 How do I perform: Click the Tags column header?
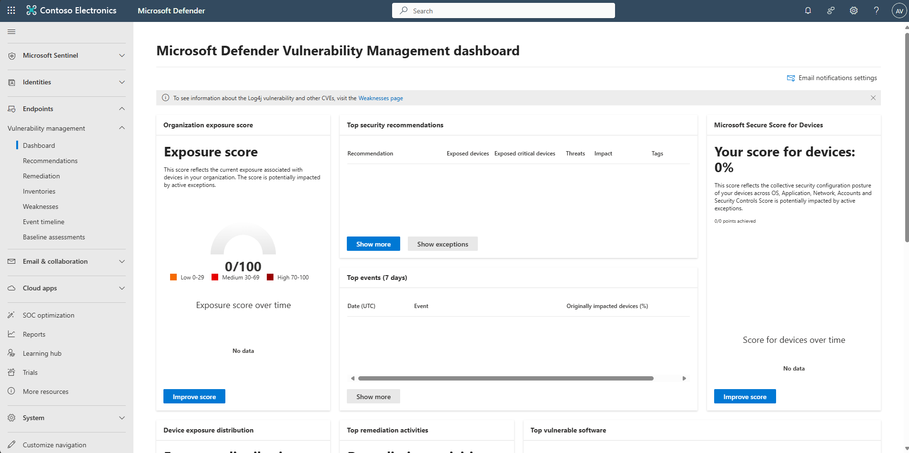[x=657, y=154]
